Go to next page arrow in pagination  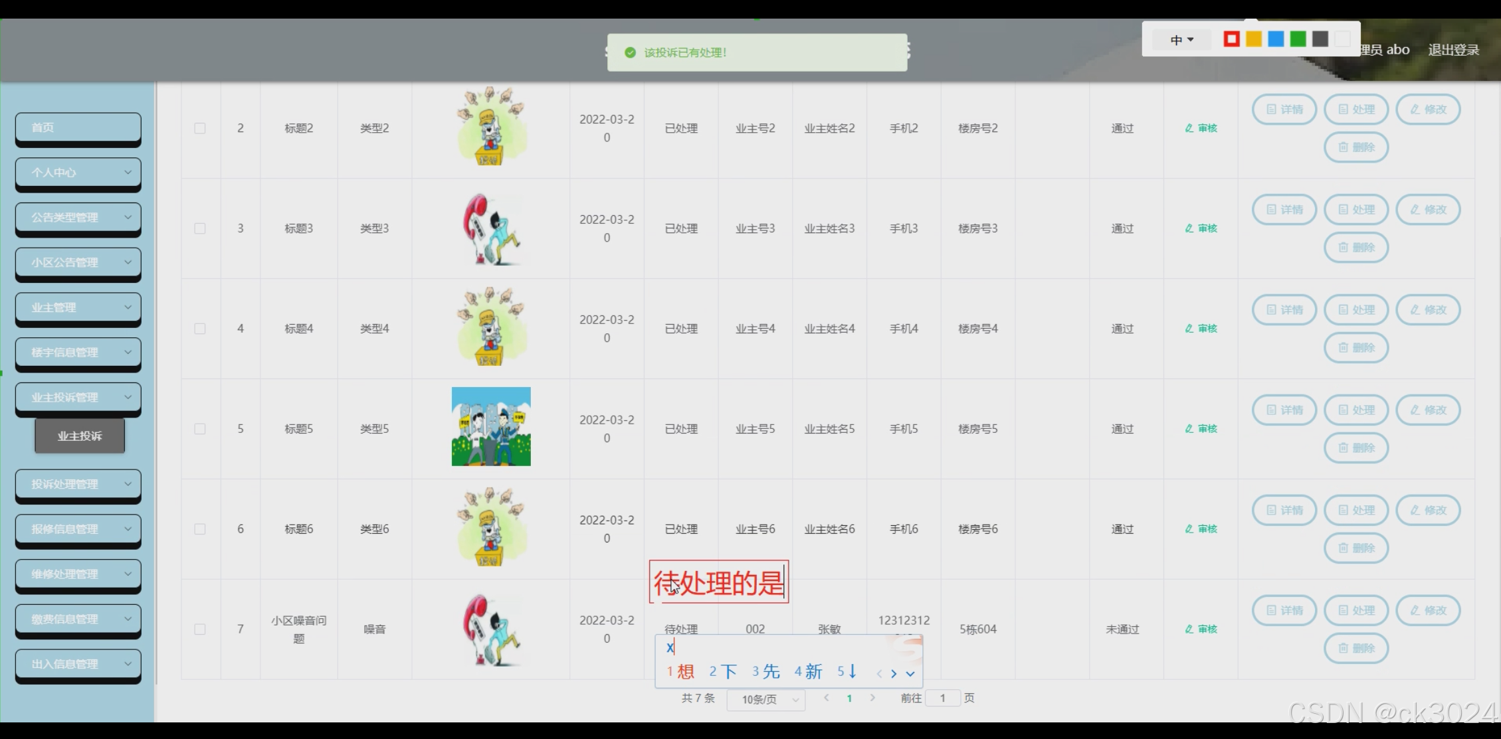872,698
